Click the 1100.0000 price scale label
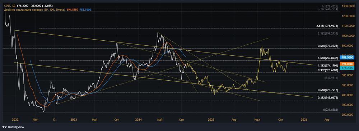The height and width of the screenshot is (131, 359). click(x=348, y=26)
